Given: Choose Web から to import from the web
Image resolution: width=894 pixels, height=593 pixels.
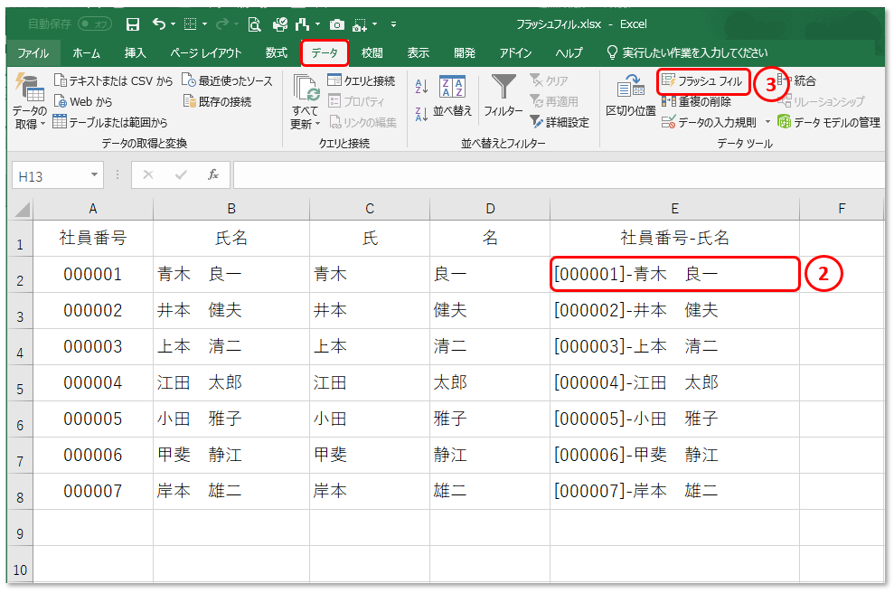Looking at the screenshot, I should pyautogui.click(x=83, y=101).
